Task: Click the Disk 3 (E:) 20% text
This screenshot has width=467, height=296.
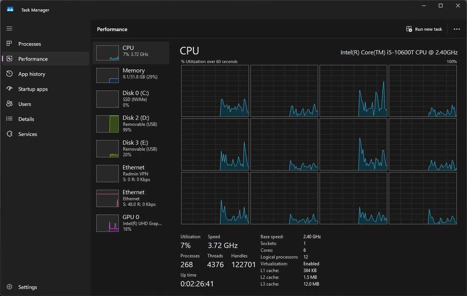Action: click(x=127, y=155)
